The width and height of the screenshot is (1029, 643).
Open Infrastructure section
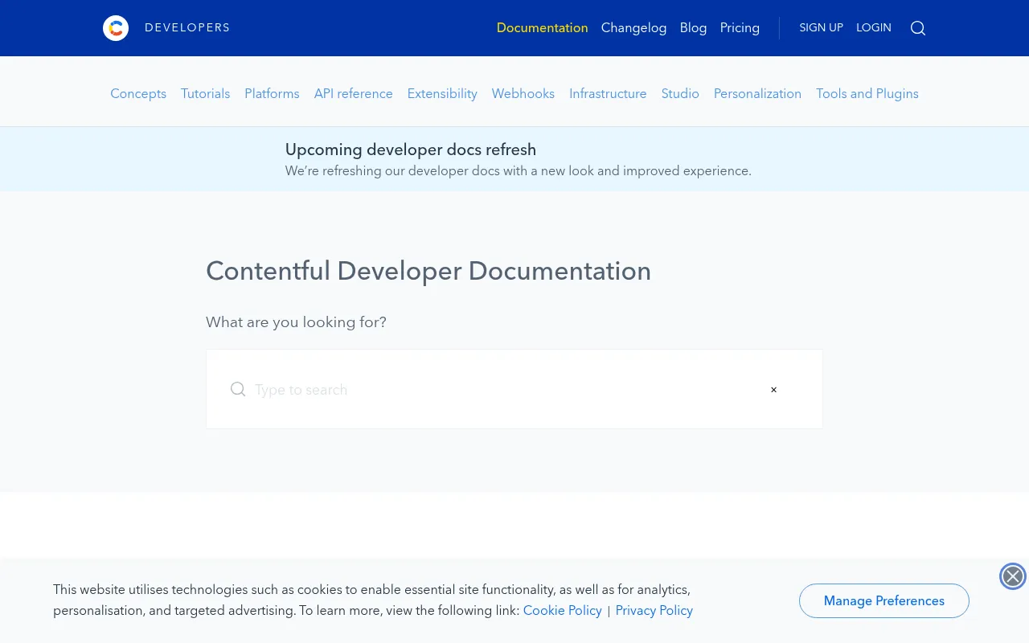pos(608,94)
